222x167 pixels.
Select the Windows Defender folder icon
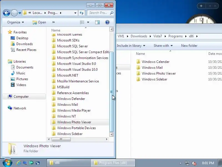(54, 99)
